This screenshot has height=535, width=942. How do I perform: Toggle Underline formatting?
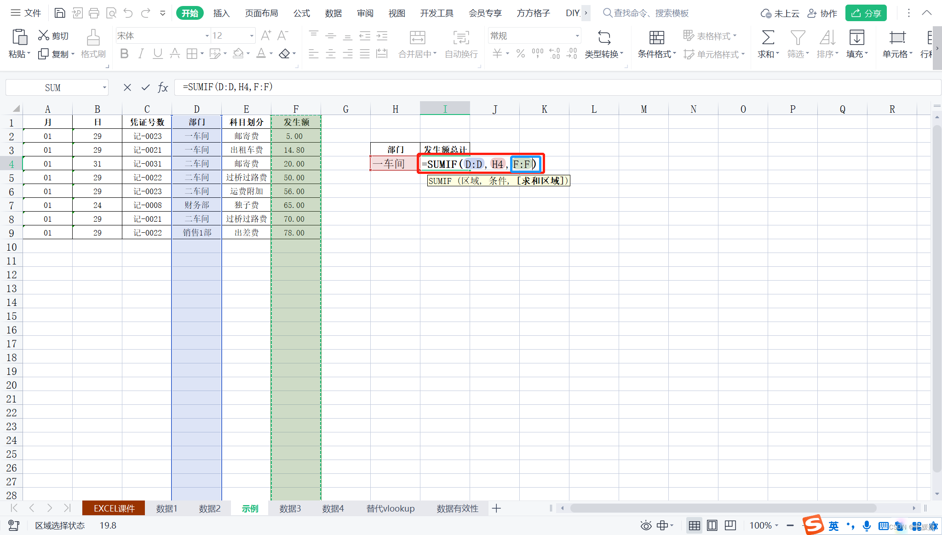click(x=157, y=54)
